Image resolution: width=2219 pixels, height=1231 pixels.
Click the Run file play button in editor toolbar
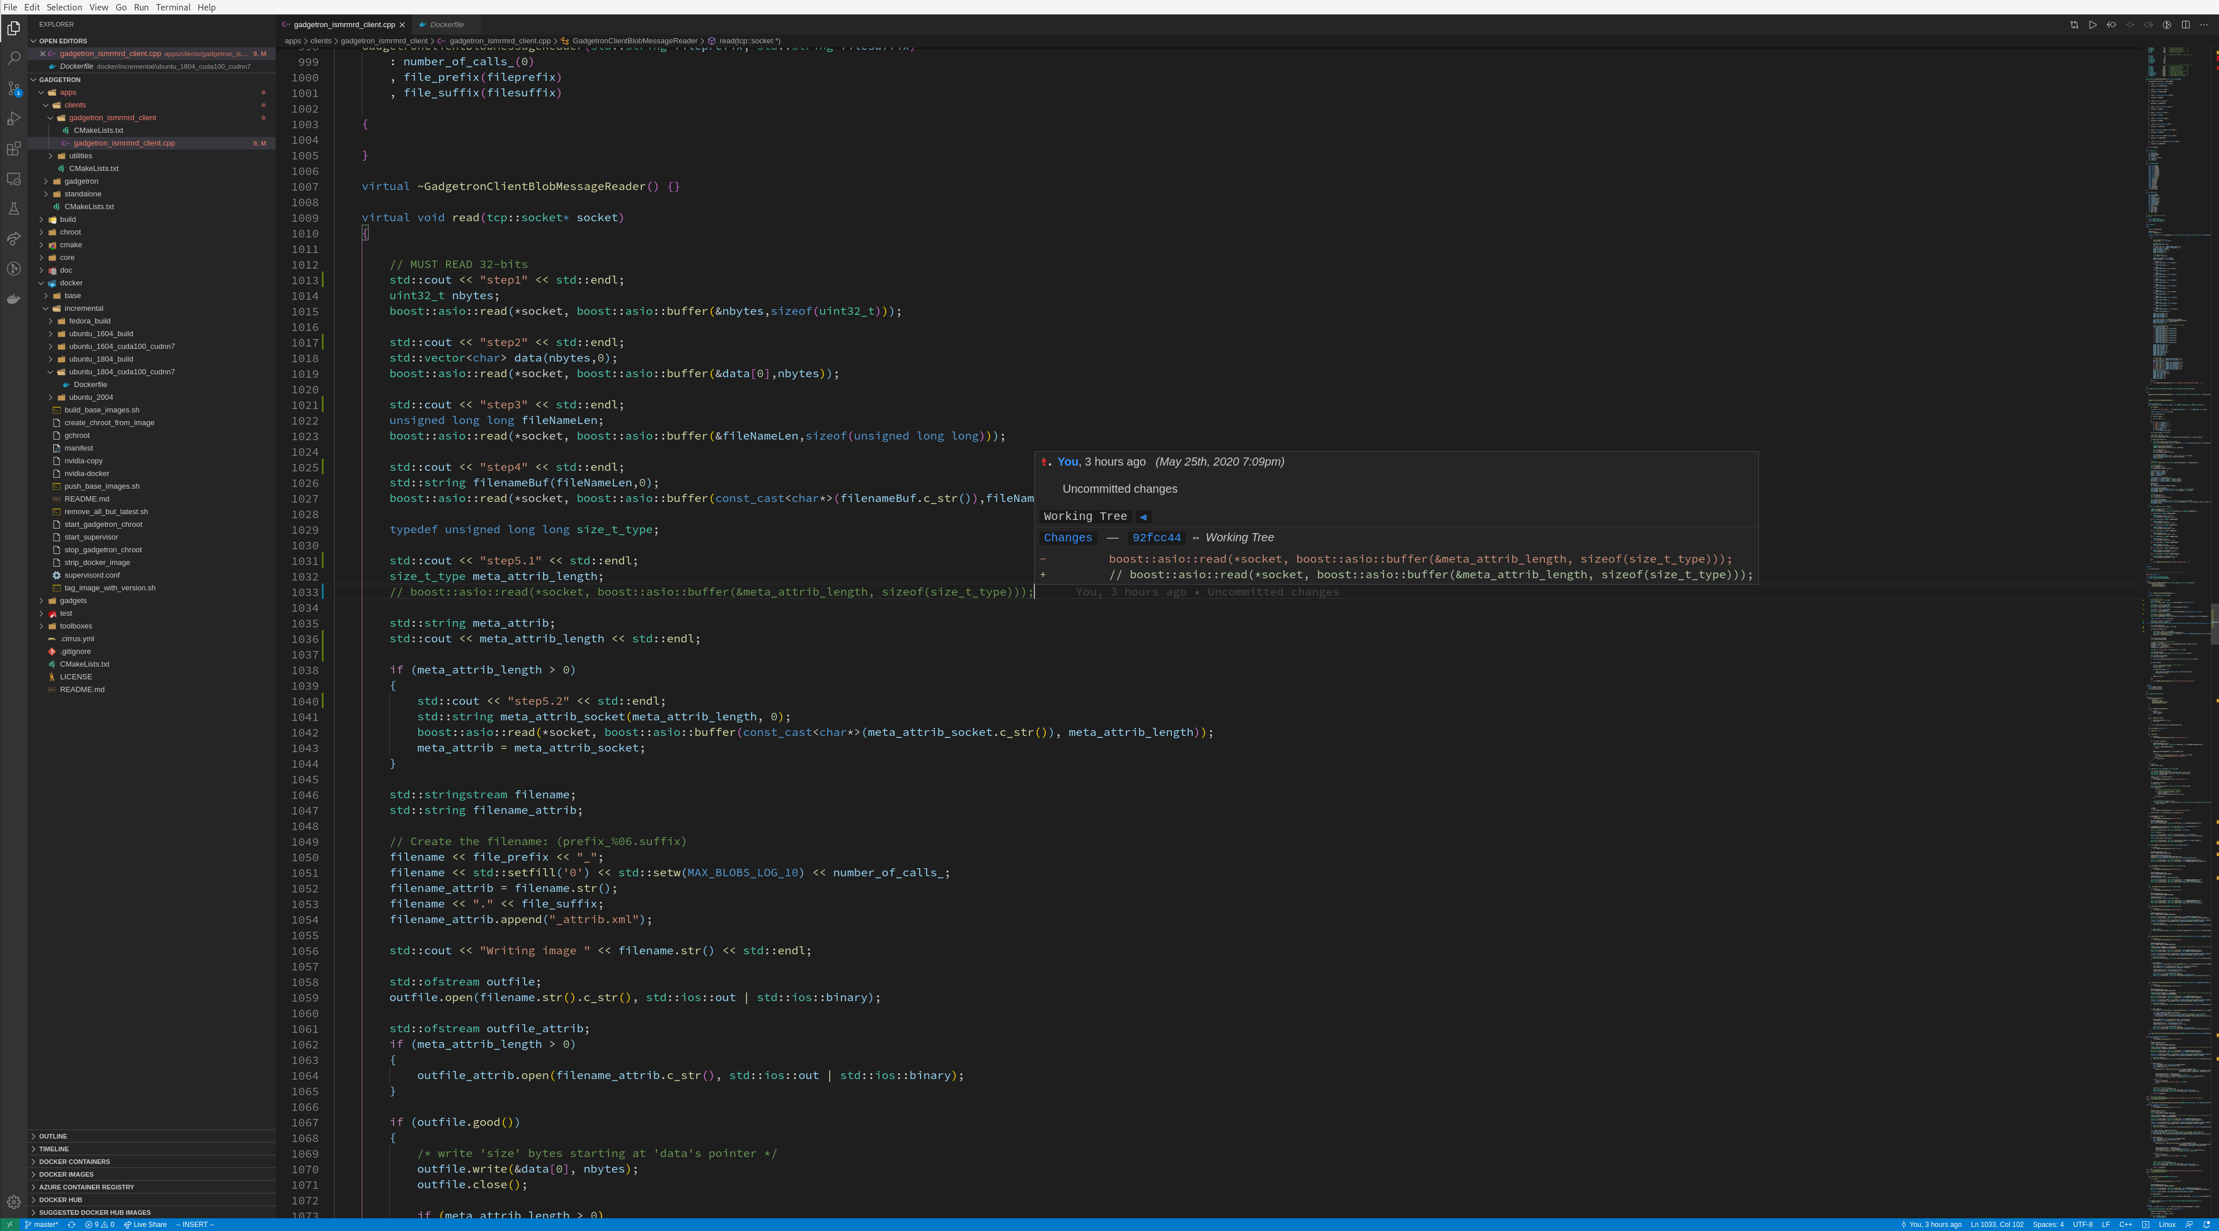point(2092,25)
